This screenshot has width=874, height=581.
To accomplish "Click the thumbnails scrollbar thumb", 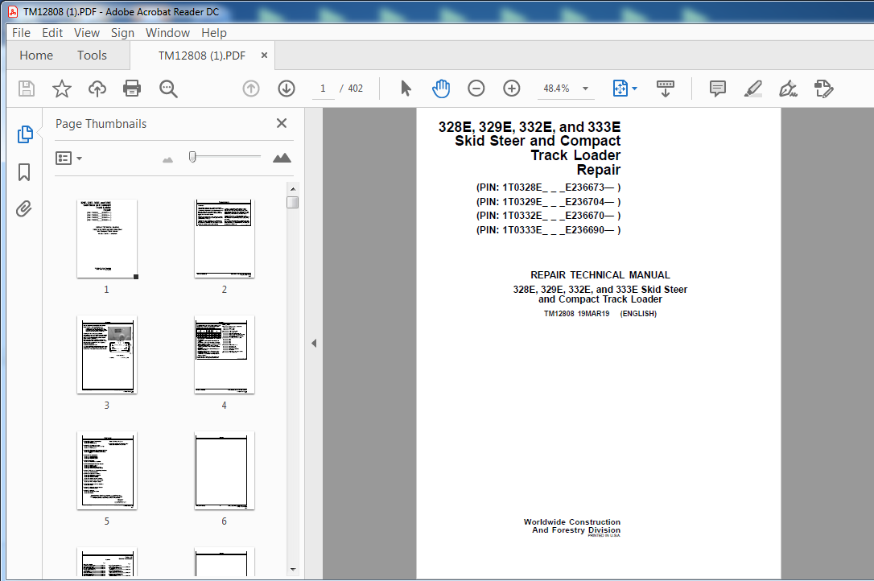I will [293, 202].
